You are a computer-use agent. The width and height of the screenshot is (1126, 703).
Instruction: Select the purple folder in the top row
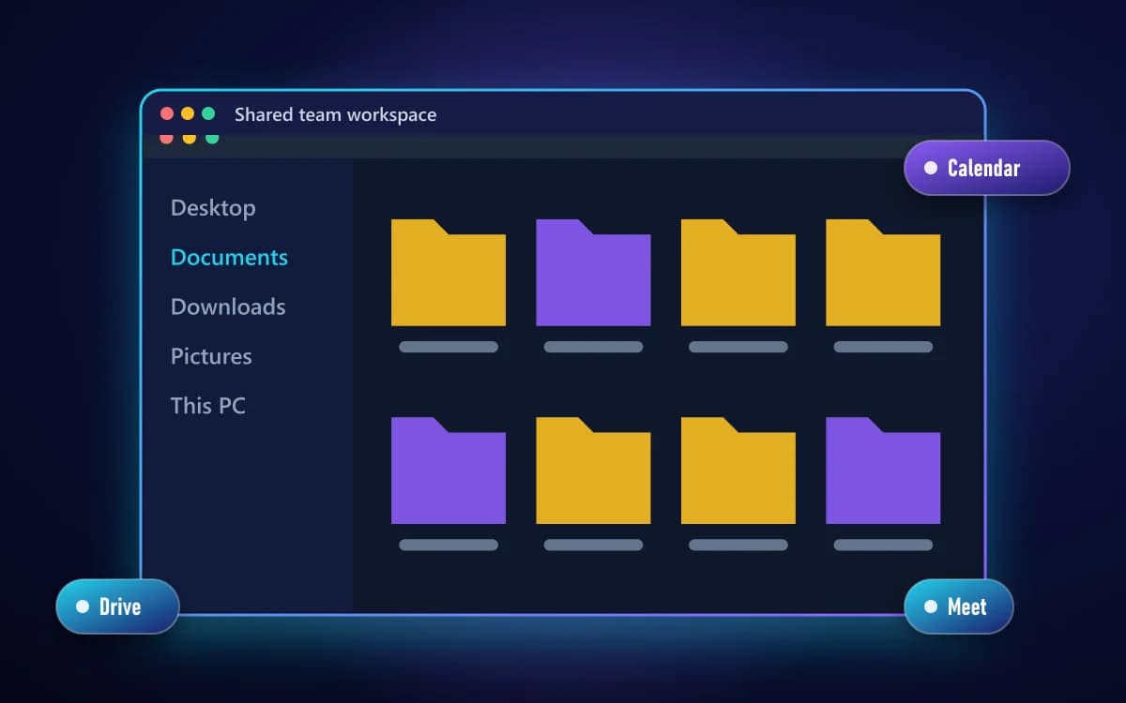pos(593,273)
